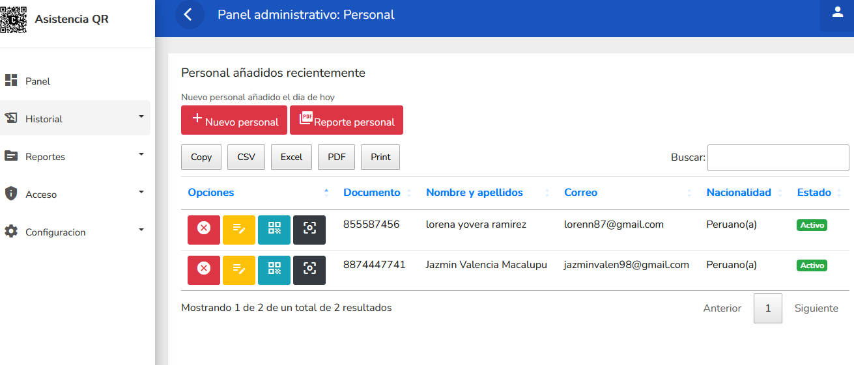Screen dimensions: 854x365
Task: Expand the Reportes sidebar menu
Action: [75, 156]
